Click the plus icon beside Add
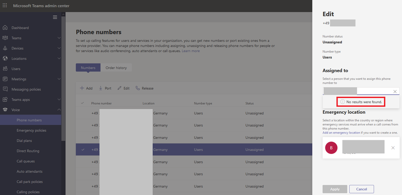 [82, 88]
